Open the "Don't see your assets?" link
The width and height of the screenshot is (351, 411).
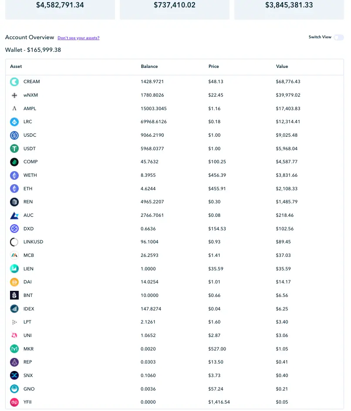tap(78, 38)
